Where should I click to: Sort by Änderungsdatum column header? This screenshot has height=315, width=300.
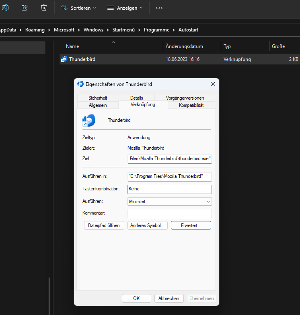tap(192, 46)
